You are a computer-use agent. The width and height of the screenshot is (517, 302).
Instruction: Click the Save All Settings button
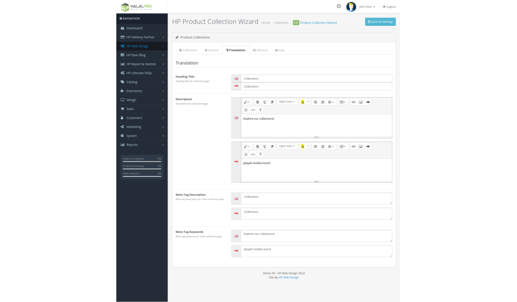tap(380, 22)
